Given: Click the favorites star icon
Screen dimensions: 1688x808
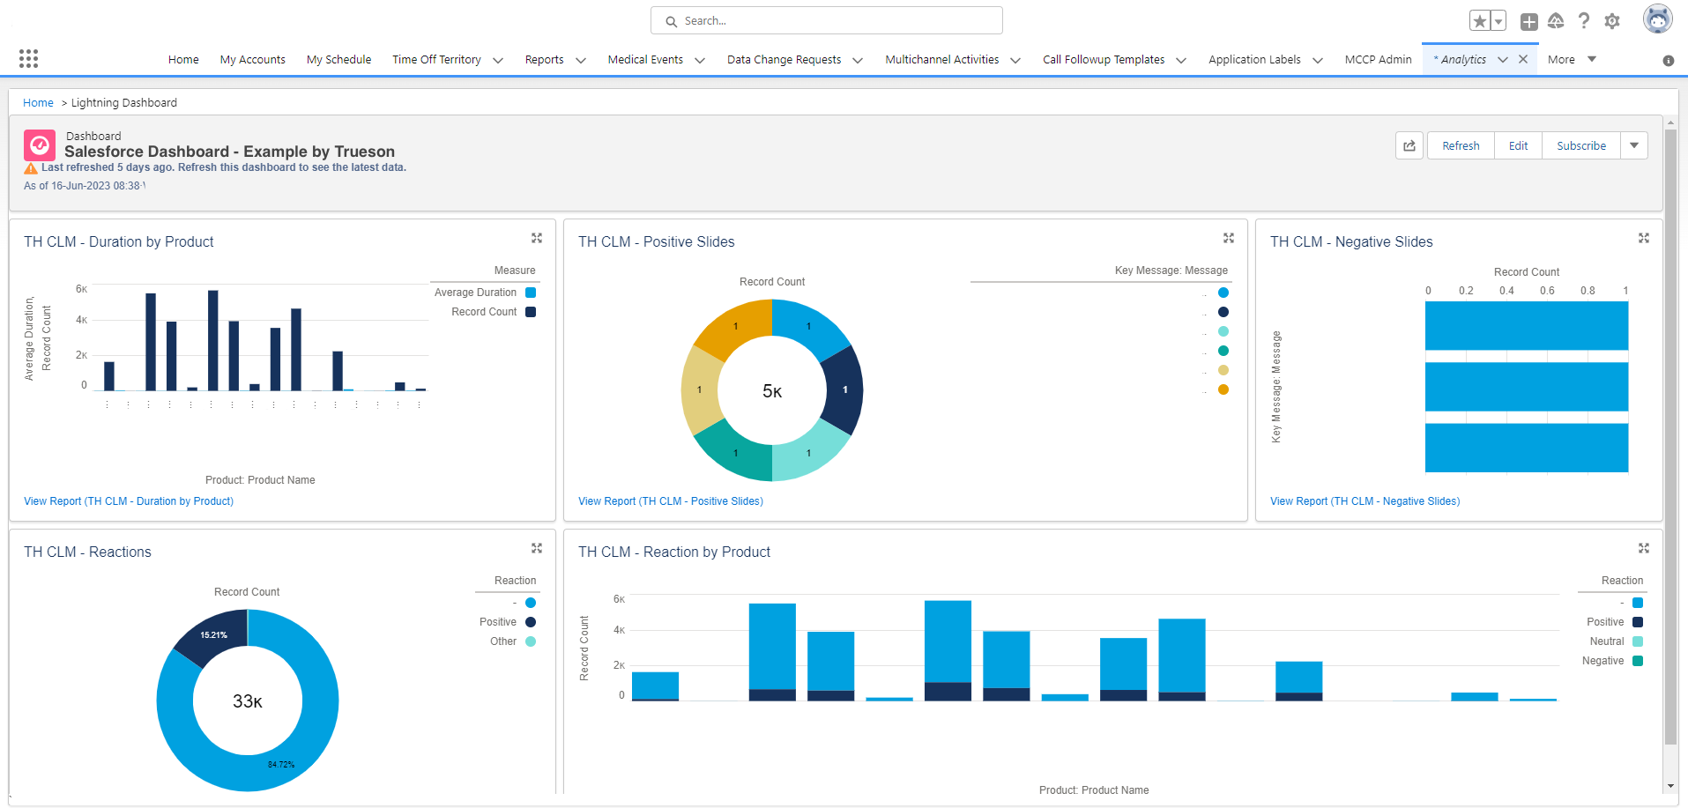Looking at the screenshot, I should (1478, 19).
